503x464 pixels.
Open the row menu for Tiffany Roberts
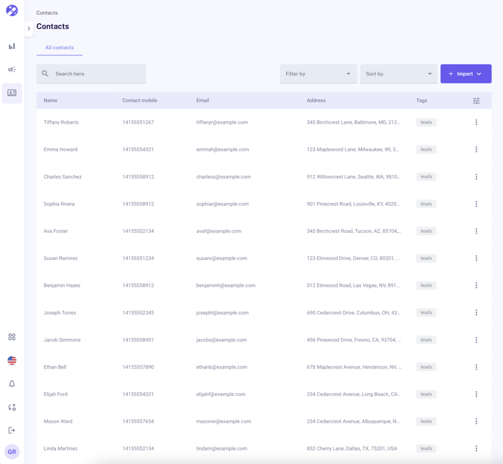pyautogui.click(x=476, y=123)
